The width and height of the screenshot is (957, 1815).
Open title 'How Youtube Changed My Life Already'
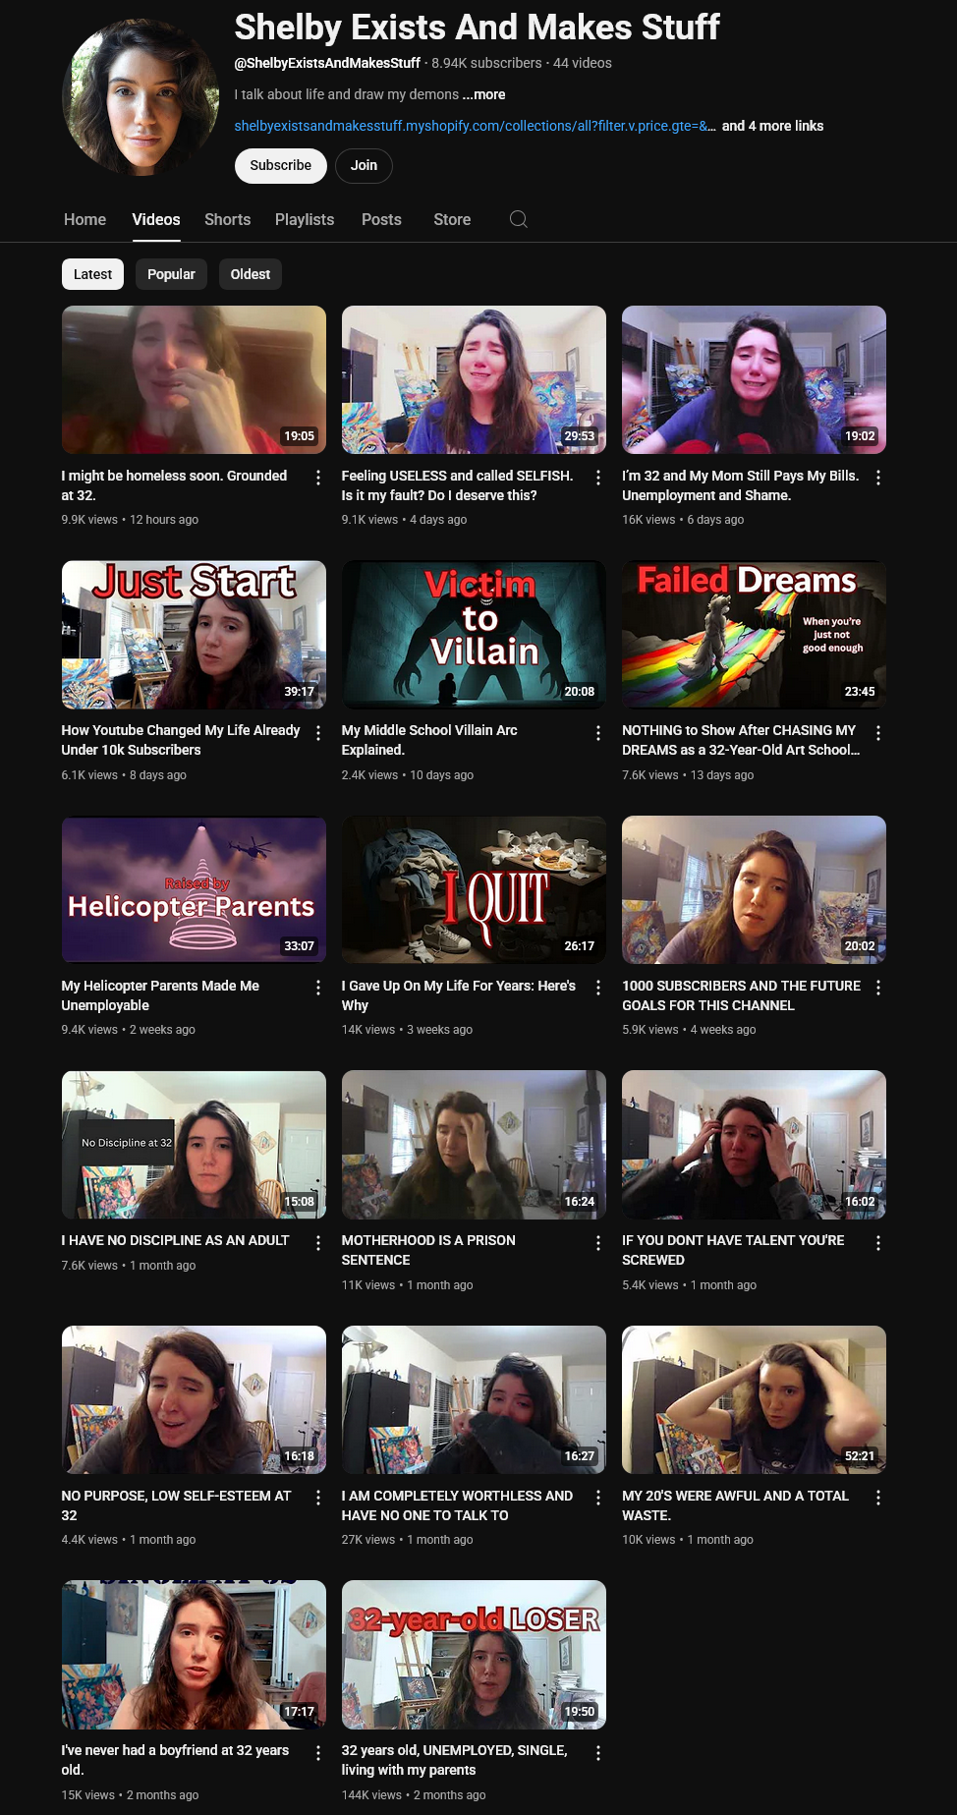(x=181, y=740)
